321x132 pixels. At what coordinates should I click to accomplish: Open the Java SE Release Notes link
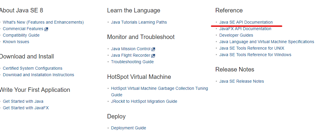coord(242,82)
